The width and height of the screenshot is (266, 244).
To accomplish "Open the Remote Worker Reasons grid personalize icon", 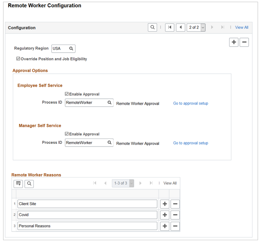I will tap(18, 183).
